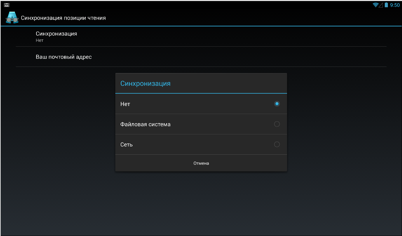
Task: Tap the Wi-Fi status icon
Action: (x=375, y=5)
